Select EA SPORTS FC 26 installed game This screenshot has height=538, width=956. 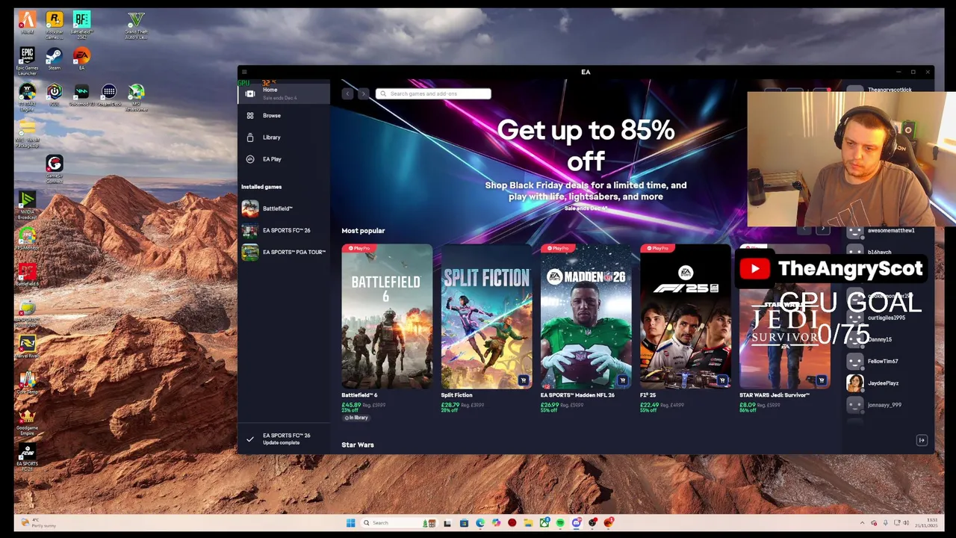284,230
